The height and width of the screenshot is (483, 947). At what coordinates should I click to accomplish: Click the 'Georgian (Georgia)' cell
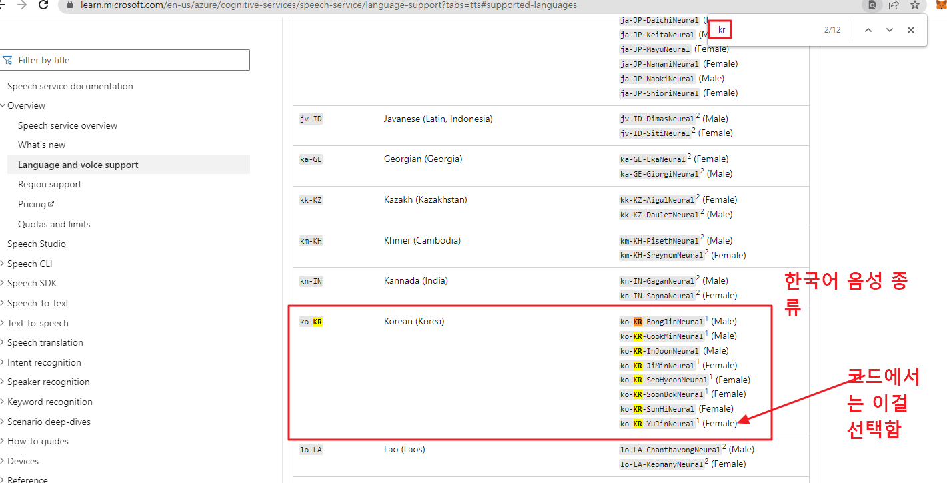click(423, 159)
